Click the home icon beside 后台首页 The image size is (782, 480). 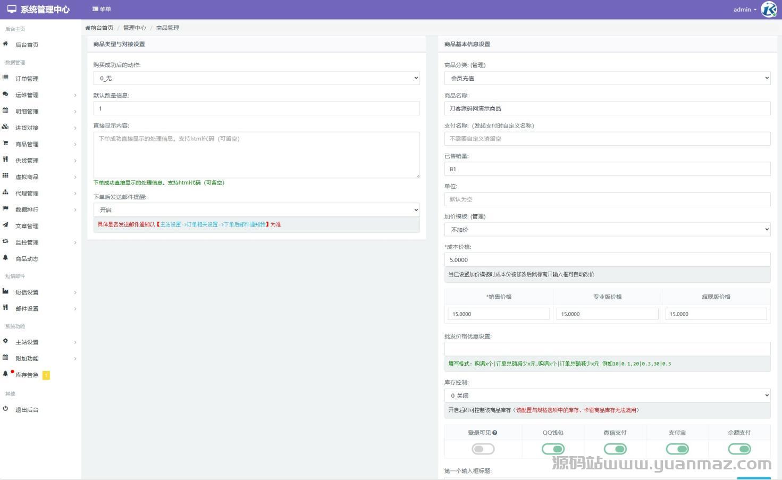point(5,44)
